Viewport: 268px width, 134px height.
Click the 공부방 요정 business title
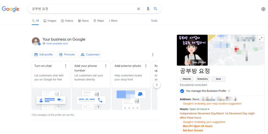[195, 71]
